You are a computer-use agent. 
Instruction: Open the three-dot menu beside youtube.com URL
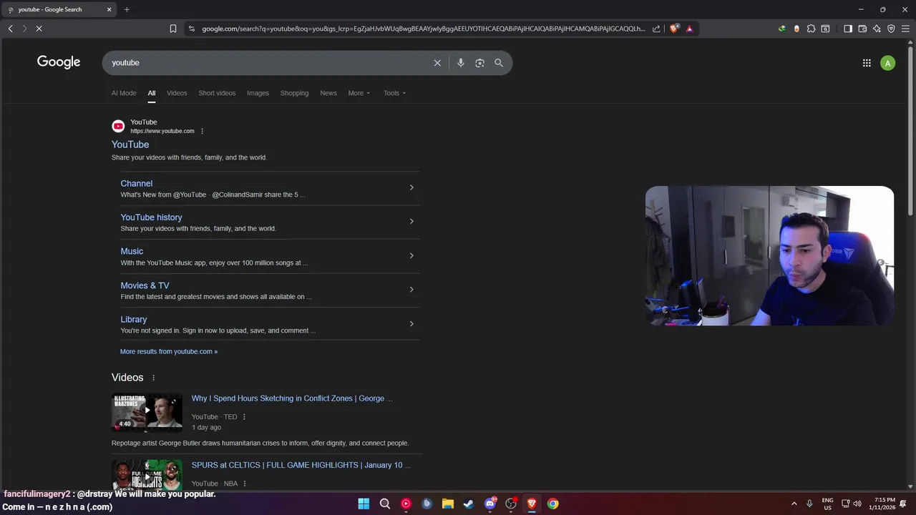[x=202, y=131]
